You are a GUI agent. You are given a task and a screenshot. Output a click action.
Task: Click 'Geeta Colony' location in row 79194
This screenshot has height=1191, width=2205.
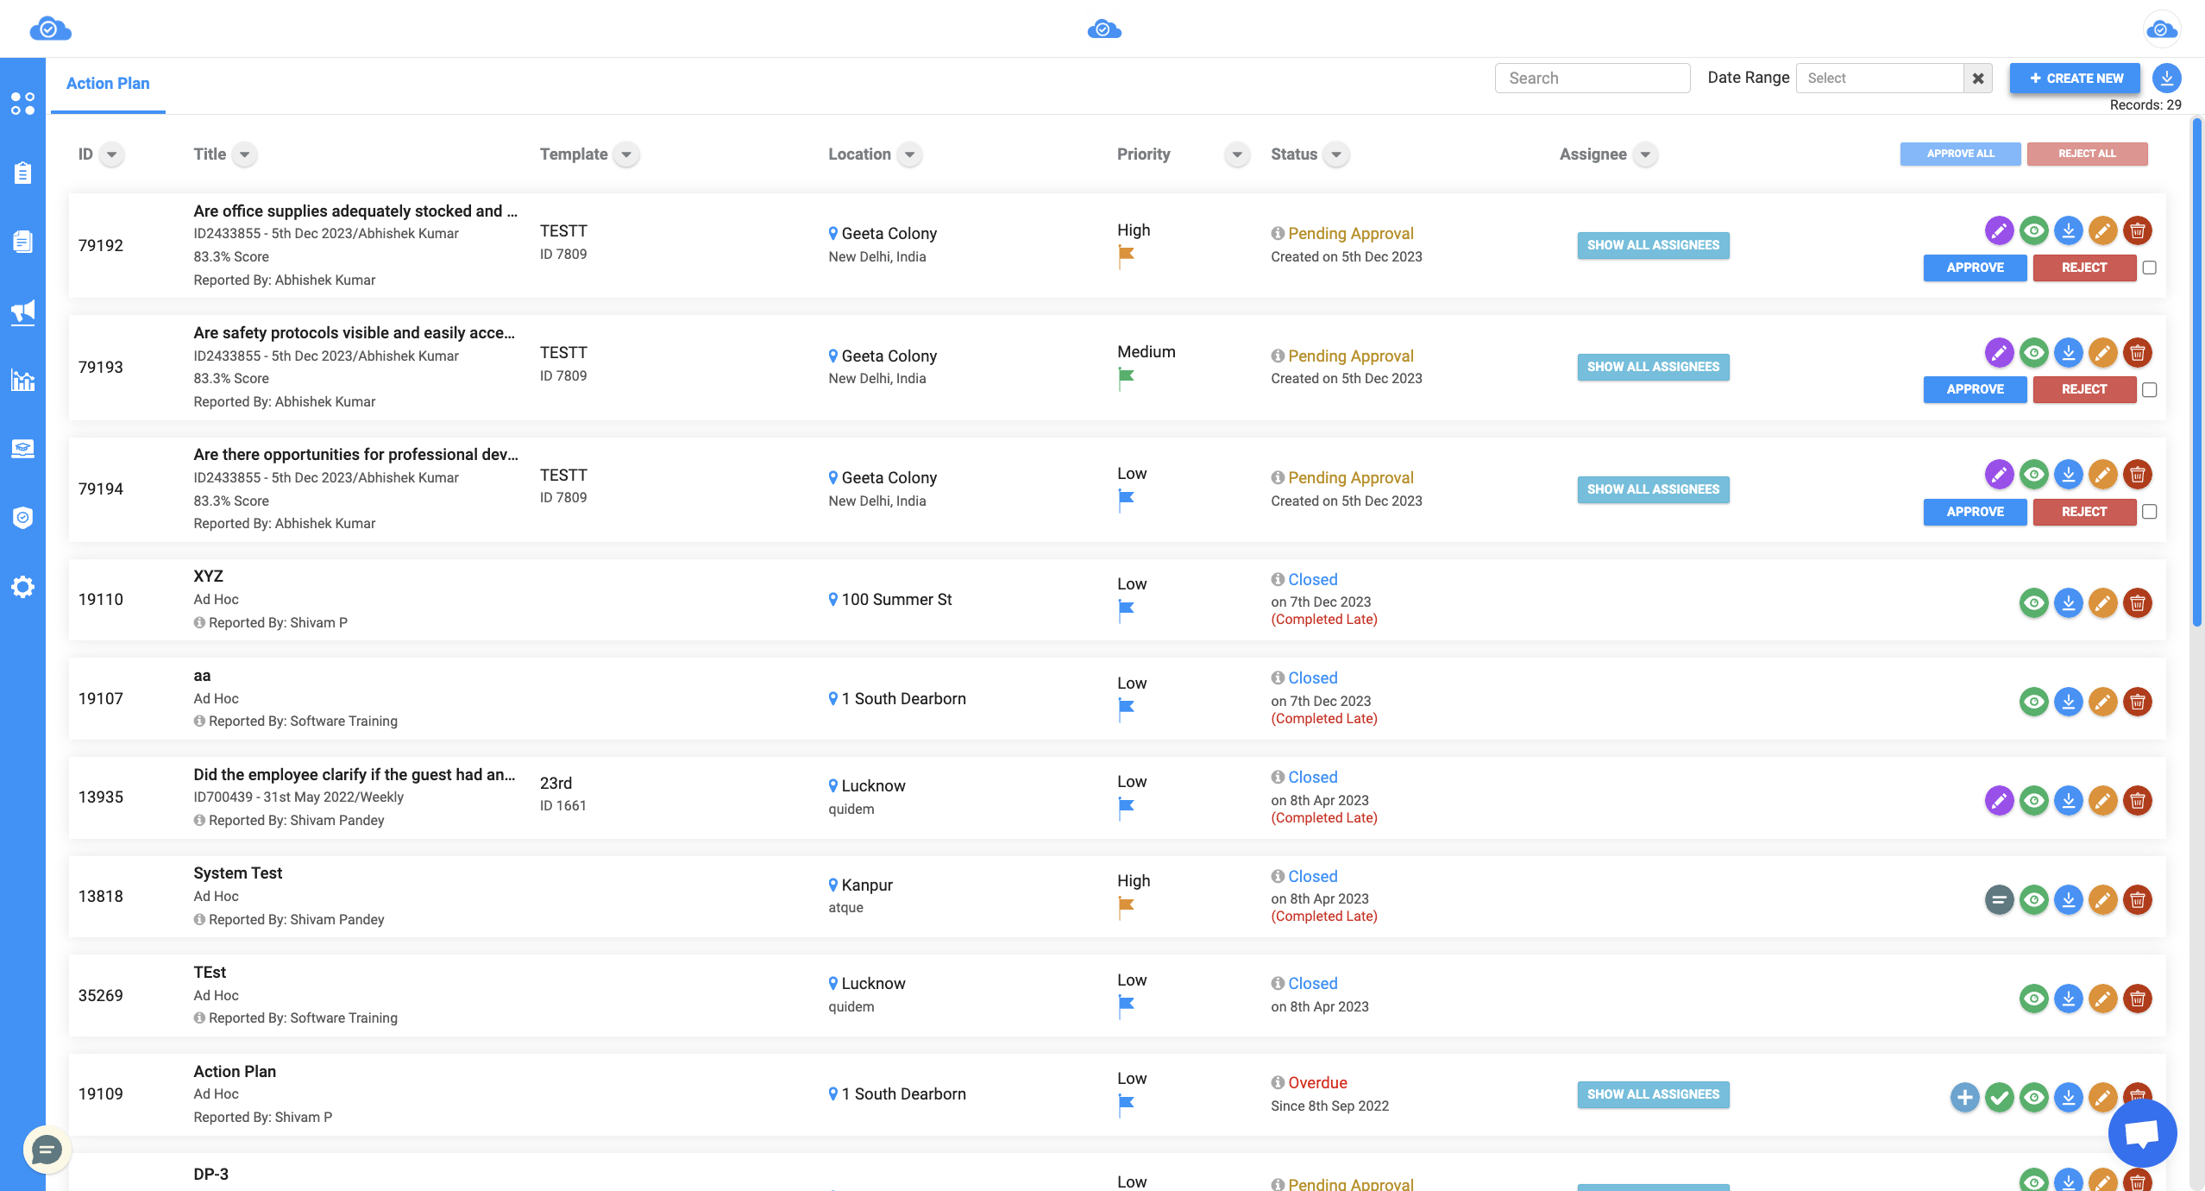(x=889, y=477)
